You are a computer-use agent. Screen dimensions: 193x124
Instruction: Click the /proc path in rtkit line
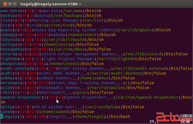[81, 92]
